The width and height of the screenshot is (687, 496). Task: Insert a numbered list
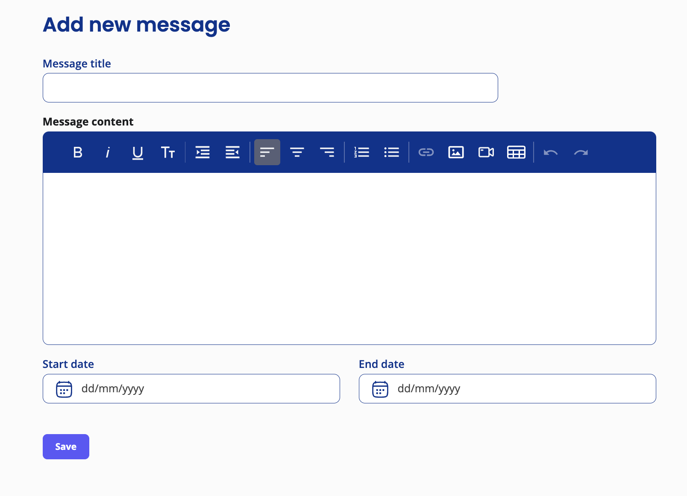361,152
